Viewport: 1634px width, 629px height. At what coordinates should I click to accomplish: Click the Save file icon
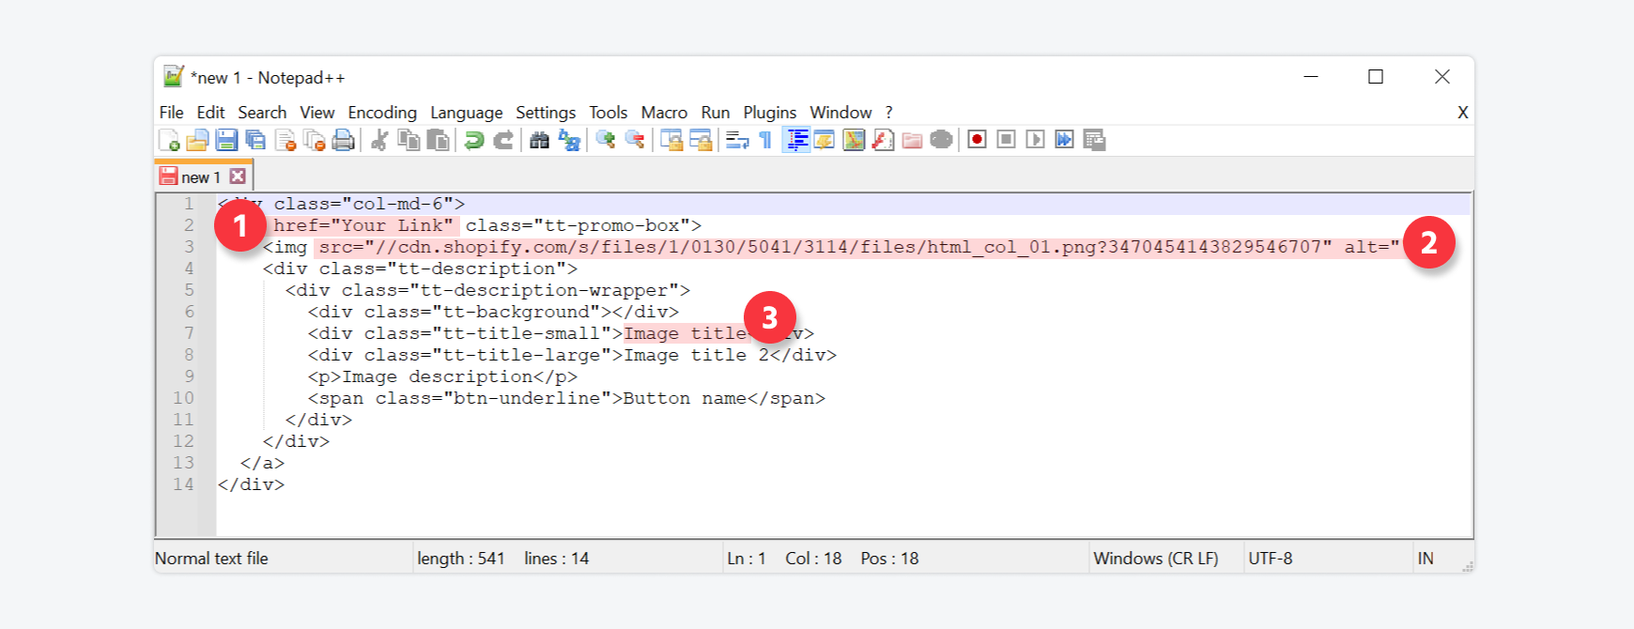[226, 140]
